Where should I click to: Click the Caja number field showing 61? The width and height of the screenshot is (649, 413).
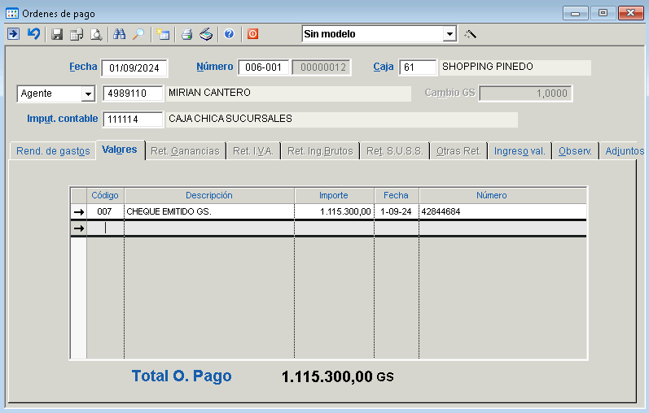pyautogui.click(x=418, y=67)
